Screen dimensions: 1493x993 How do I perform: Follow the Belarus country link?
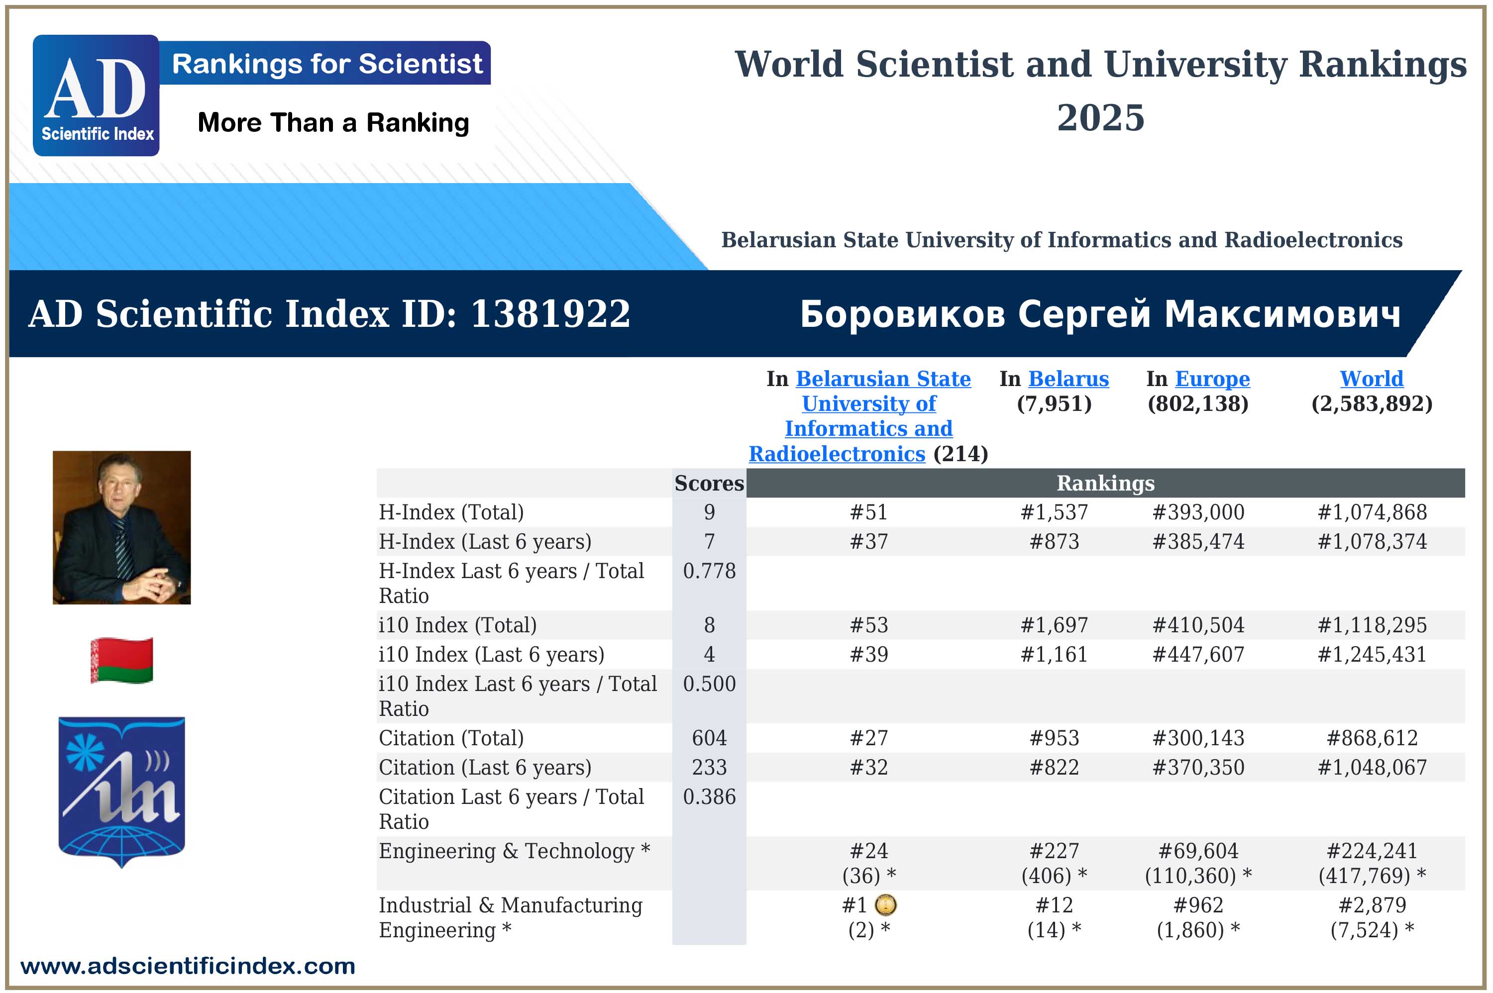(1068, 379)
